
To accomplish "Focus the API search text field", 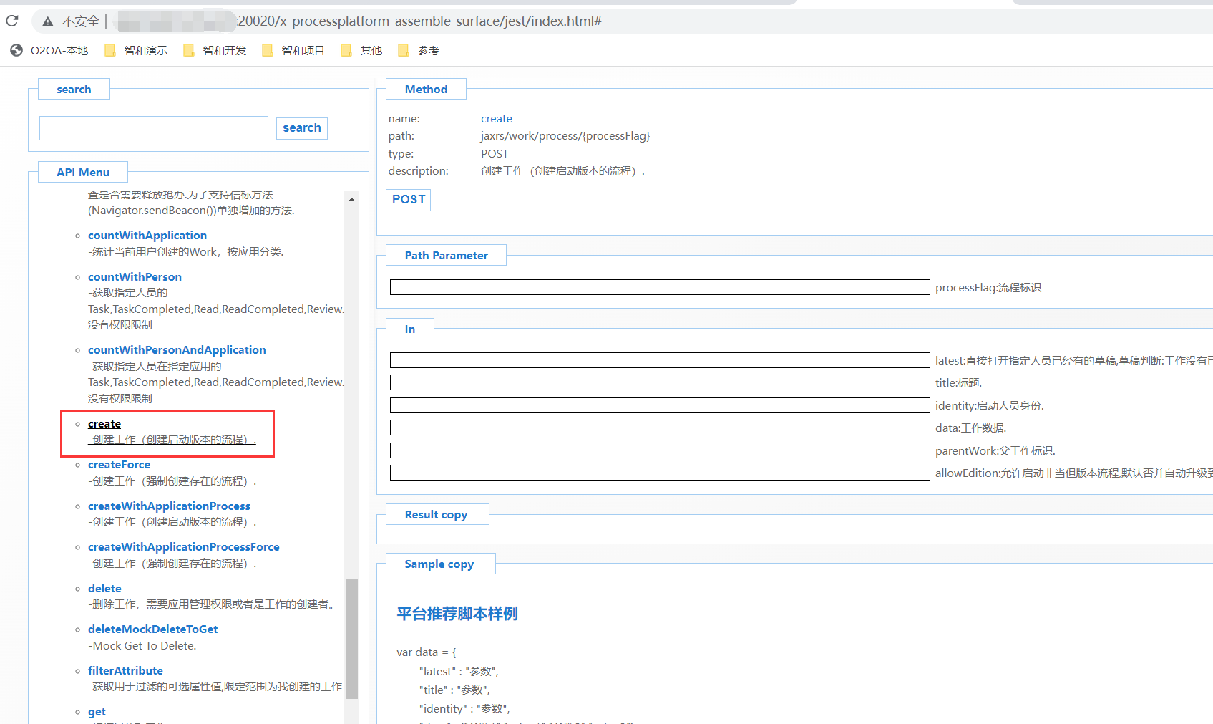I will point(154,128).
